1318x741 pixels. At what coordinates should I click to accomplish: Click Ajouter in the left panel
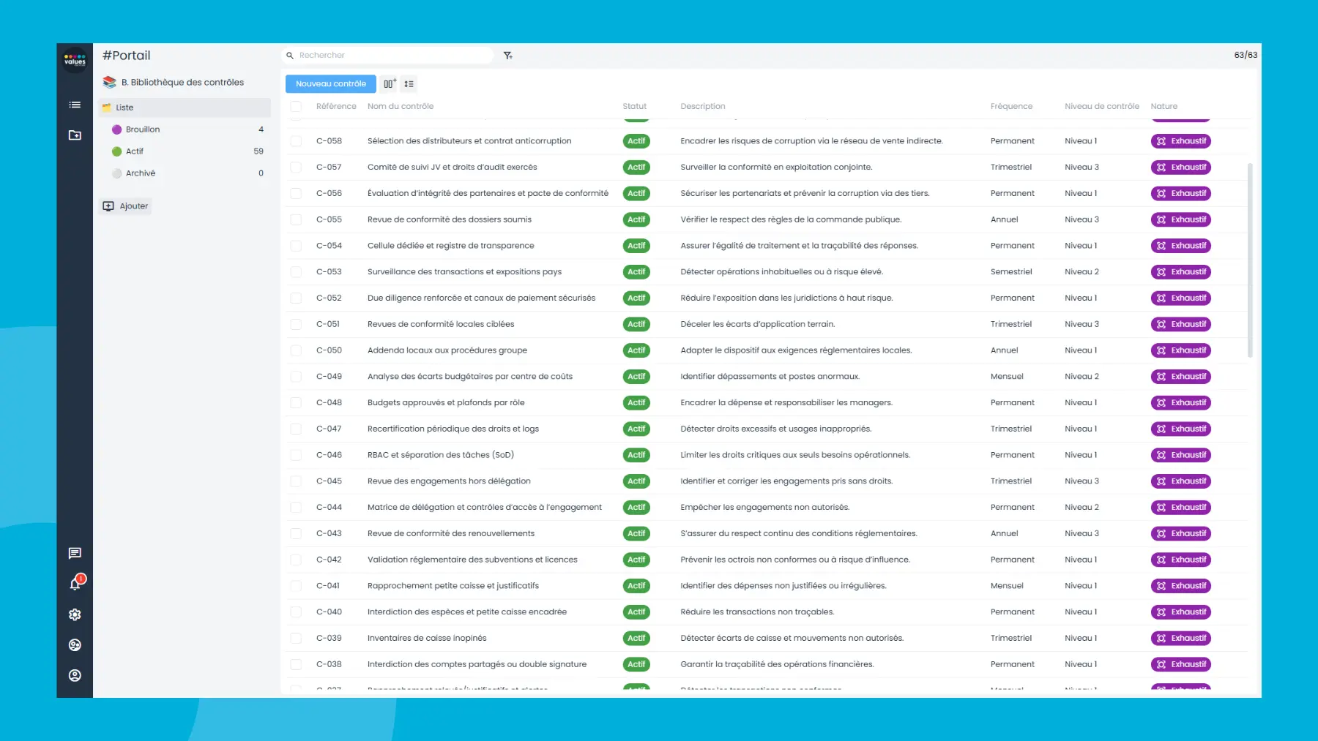(124, 206)
